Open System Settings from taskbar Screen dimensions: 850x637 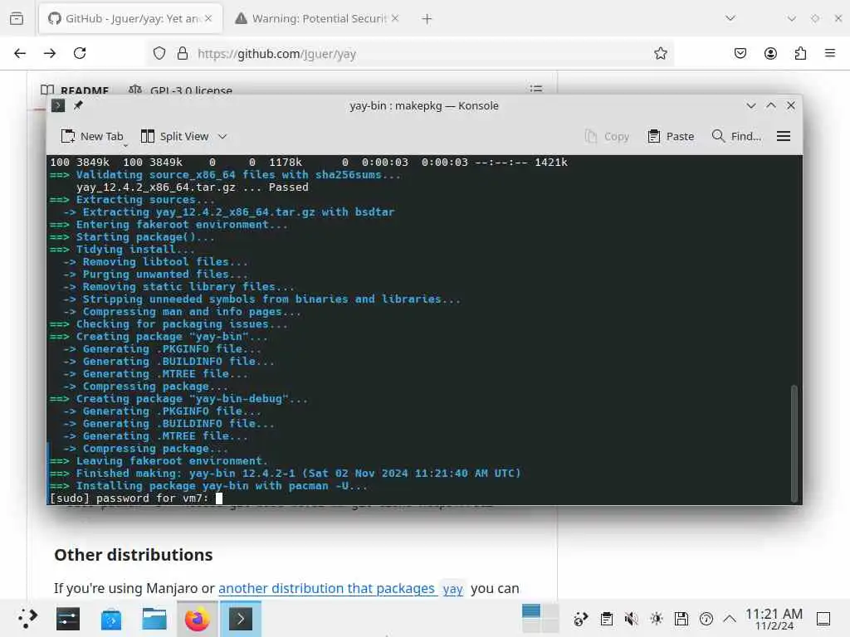(68, 619)
